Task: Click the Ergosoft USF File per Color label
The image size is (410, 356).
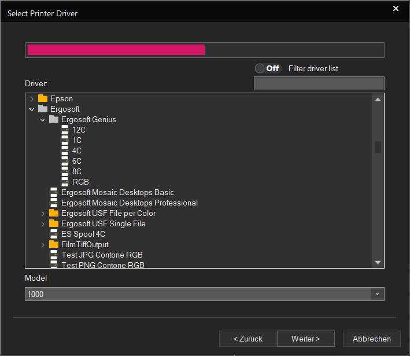Action: pos(108,213)
